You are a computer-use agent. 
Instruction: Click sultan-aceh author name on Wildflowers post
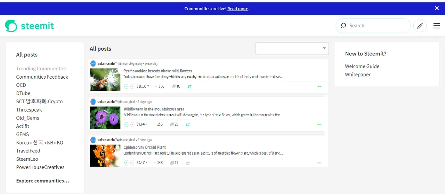105,102
